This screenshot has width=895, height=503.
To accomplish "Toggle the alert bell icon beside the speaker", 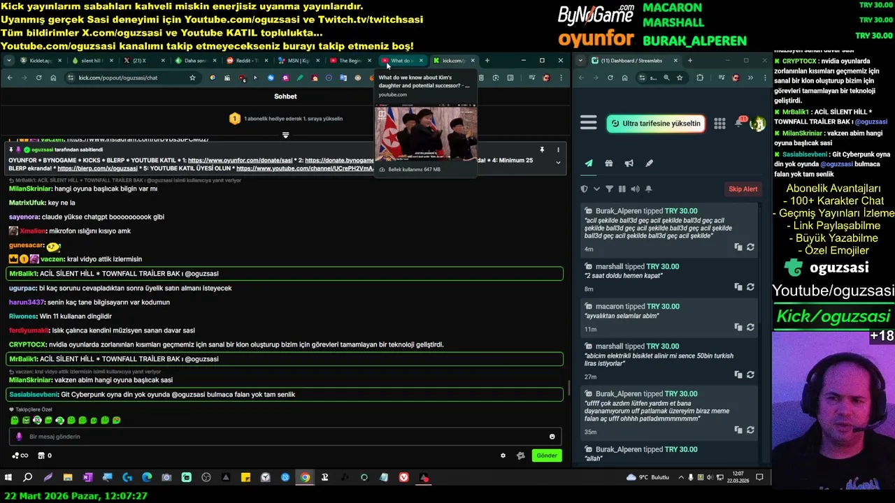I will [x=648, y=189].
